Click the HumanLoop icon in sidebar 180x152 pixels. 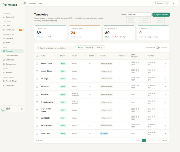[x=4, y=30]
